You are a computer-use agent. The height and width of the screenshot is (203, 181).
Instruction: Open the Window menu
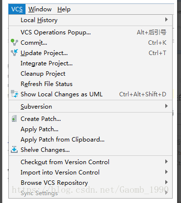40,9
